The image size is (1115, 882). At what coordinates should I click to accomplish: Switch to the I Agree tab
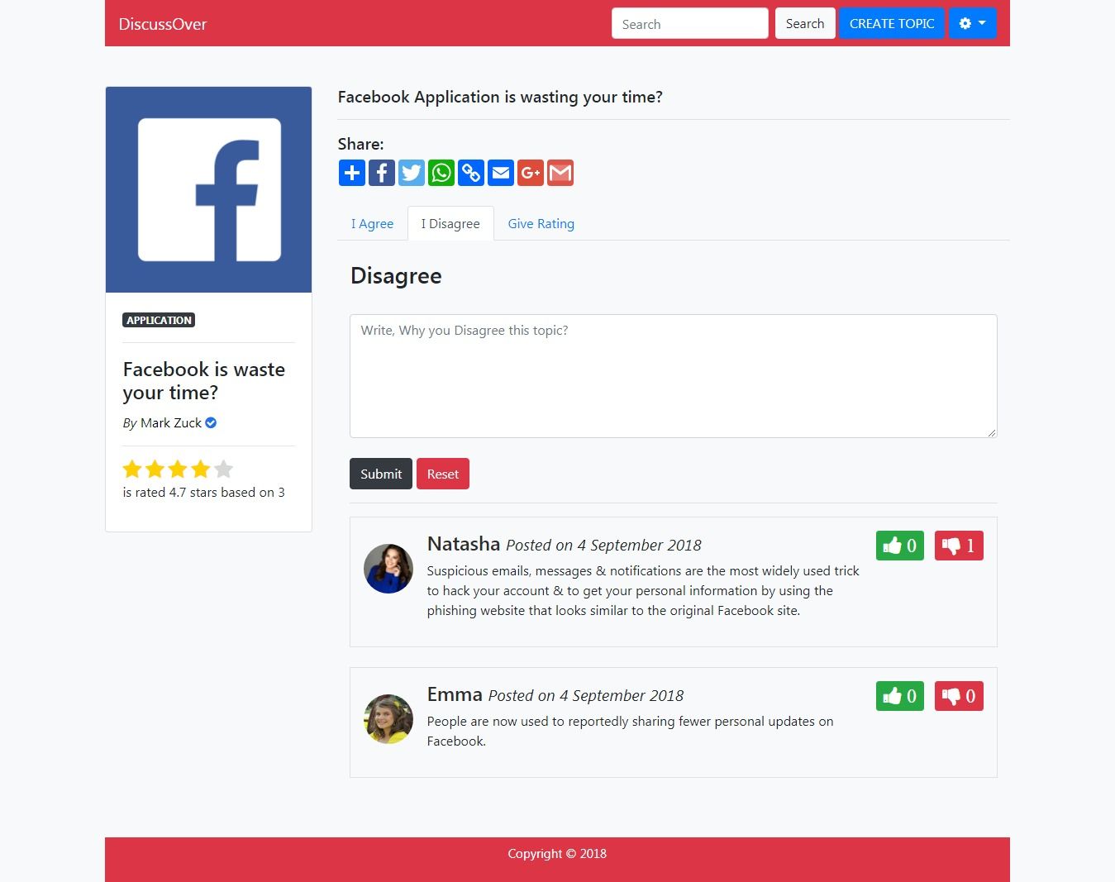coord(372,223)
